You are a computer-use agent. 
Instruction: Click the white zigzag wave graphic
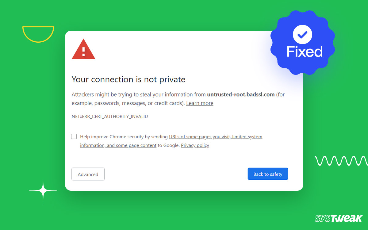tap(340, 160)
